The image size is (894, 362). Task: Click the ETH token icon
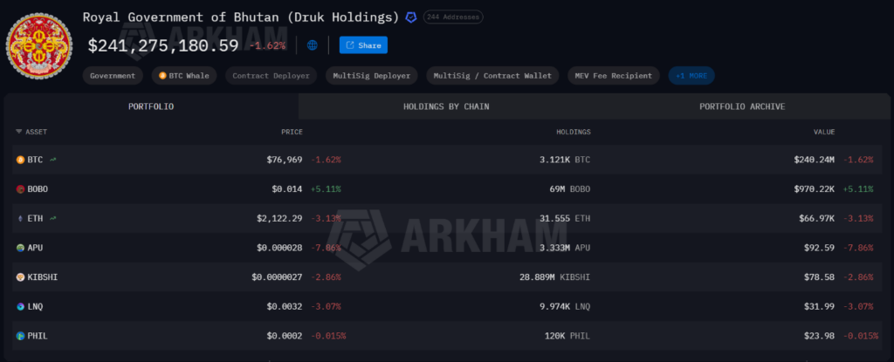21,218
